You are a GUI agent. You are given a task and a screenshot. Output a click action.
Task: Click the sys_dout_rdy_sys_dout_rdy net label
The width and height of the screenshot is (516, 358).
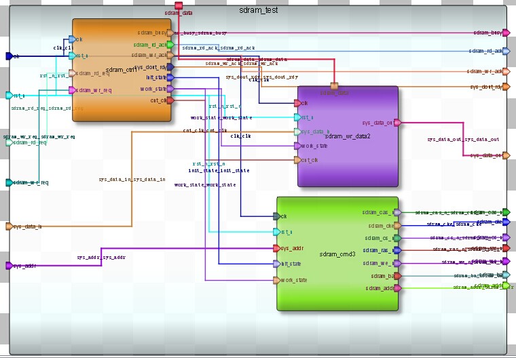(262, 77)
